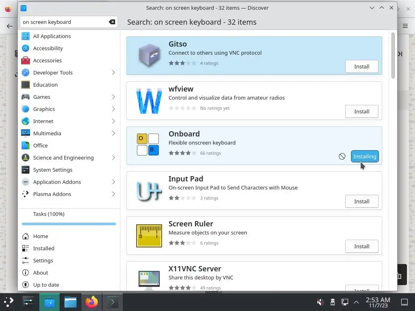415x311 pixels.
Task: Click the results list vertical scrollbar
Action: (393, 55)
